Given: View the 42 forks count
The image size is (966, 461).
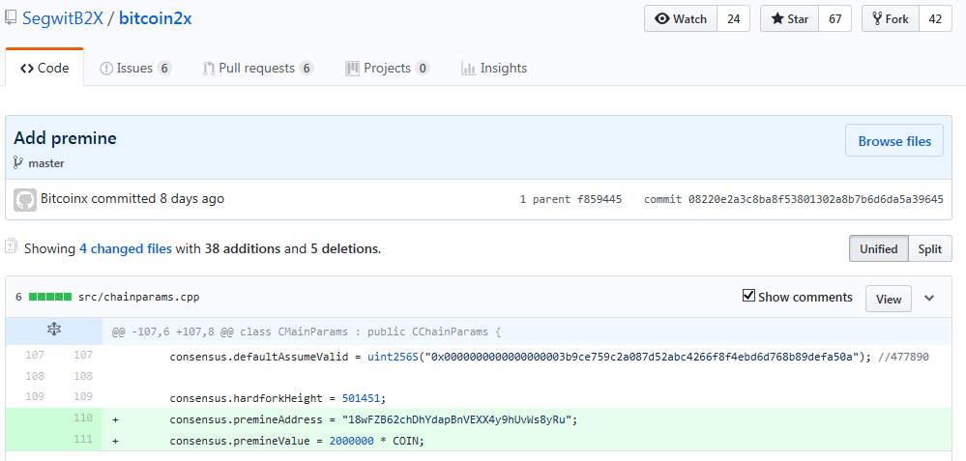Looking at the screenshot, I should pos(935,18).
